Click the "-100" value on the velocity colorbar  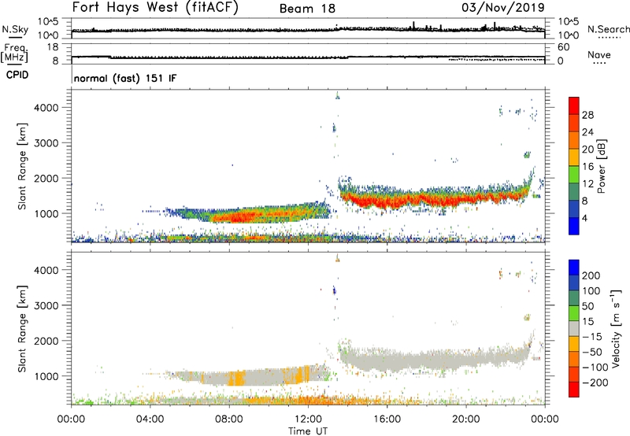[595, 368]
